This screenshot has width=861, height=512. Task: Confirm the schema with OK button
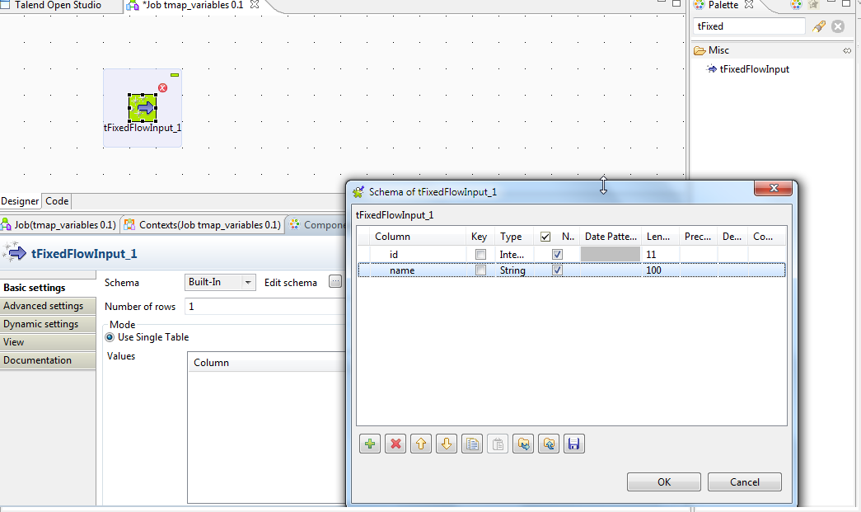(x=664, y=481)
